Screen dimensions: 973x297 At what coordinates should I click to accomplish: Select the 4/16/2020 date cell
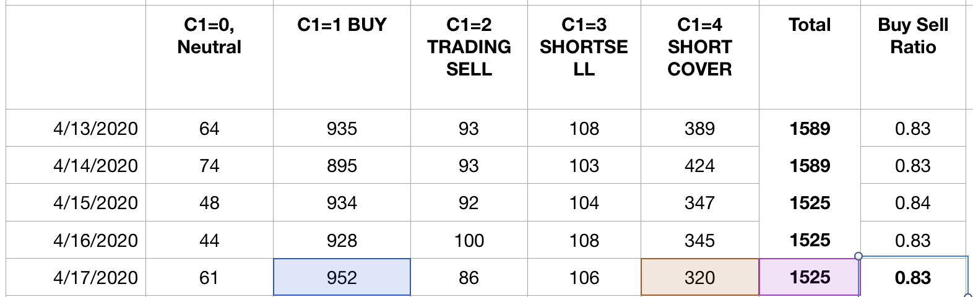click(x=95, y=240)
